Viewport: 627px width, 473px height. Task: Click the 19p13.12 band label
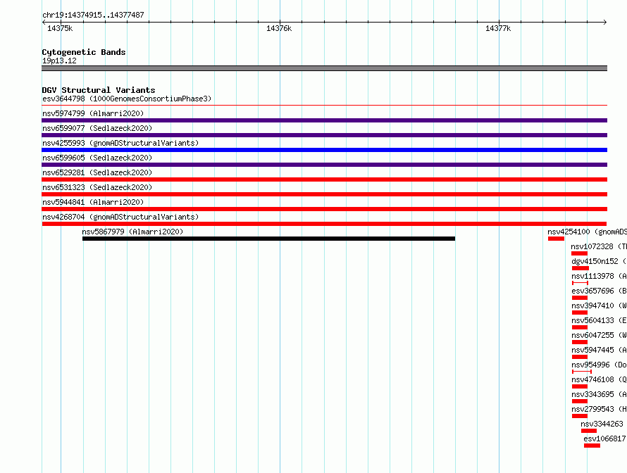[x=59, y=61]
